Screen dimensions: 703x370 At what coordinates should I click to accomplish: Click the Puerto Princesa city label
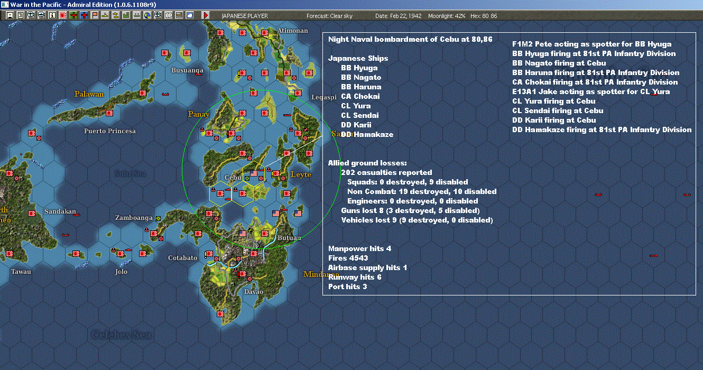(110, 131)
